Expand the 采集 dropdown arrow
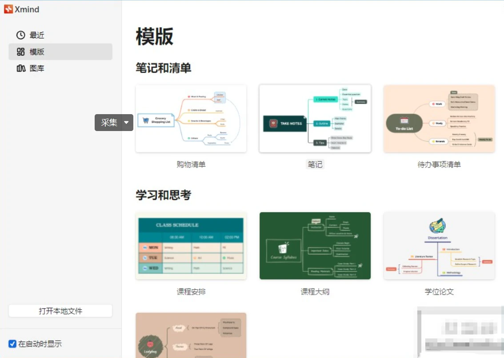 pos(127,123)
